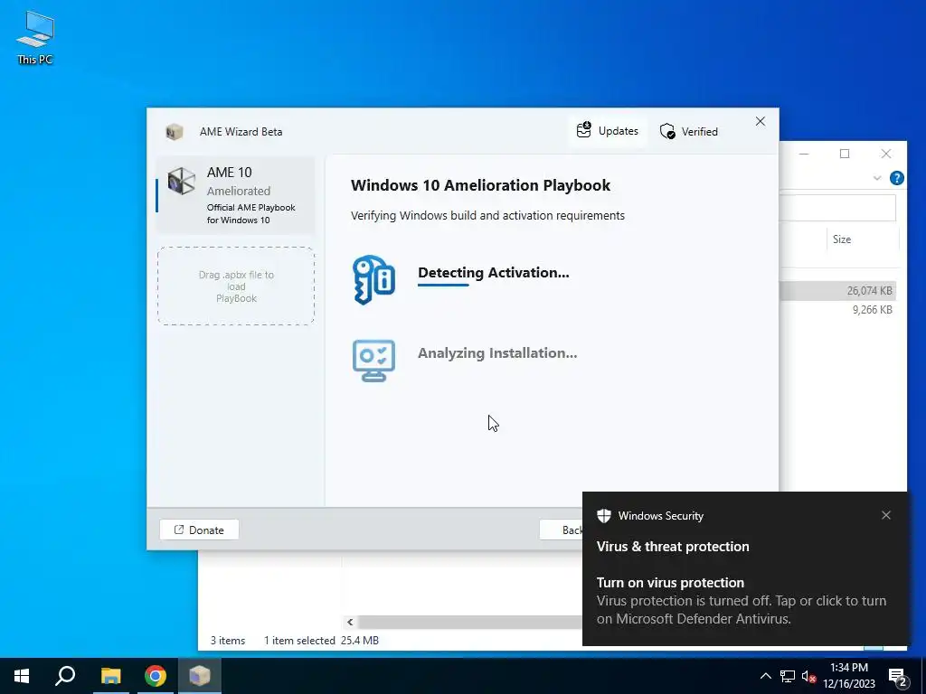
Task: Minimize the File Explorer window
Action: coord(804,154)
